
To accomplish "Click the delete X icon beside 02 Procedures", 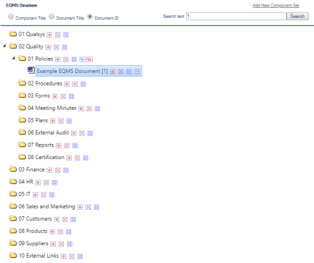I will [75, 84].
